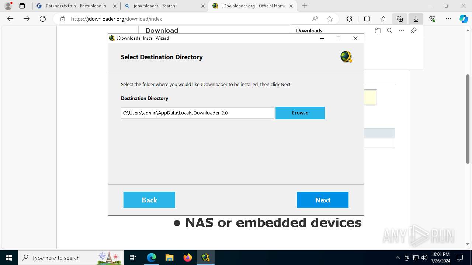Open Read aloud option

(x=315, y=19)
